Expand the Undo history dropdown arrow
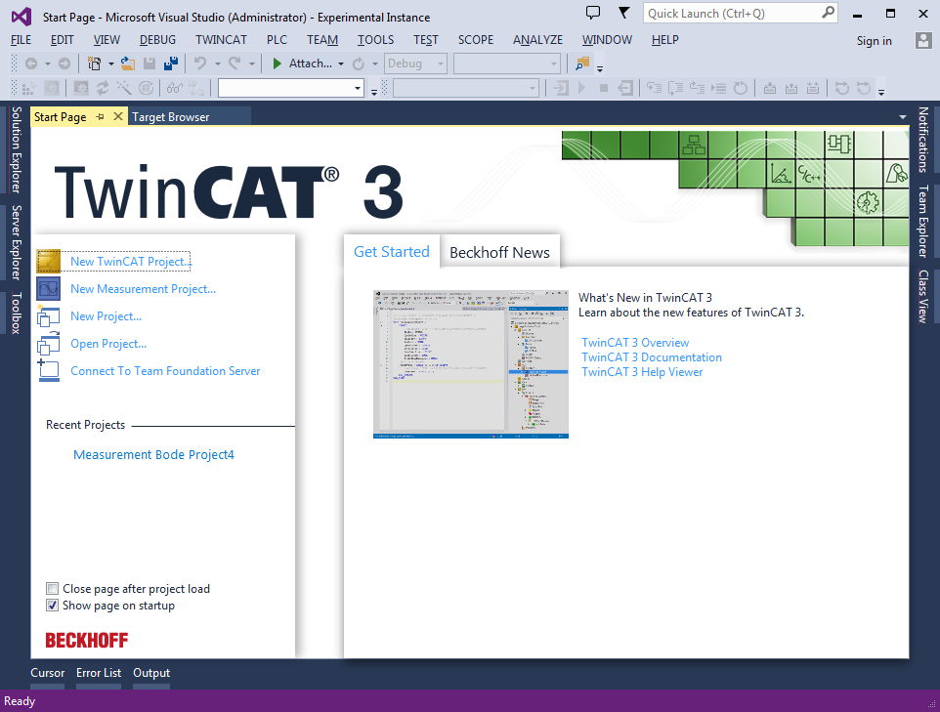The width and height of the screenshot is (940, 712). point(218,63)
